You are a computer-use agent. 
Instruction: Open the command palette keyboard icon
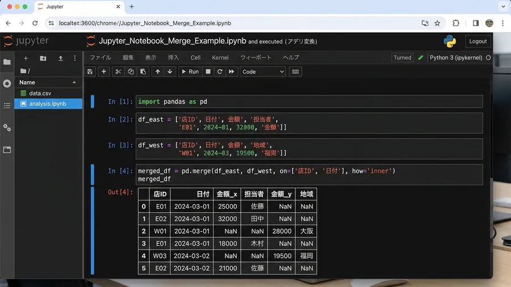point(295,71)
